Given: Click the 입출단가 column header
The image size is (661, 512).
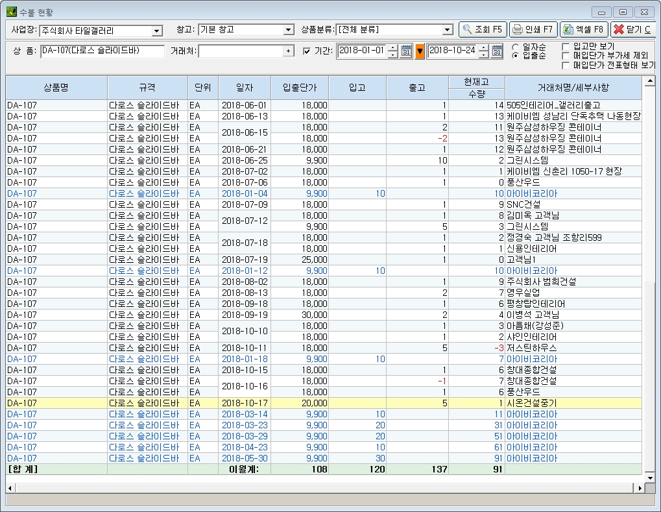Looking at the screenshot, I should (x=300, y=88).
